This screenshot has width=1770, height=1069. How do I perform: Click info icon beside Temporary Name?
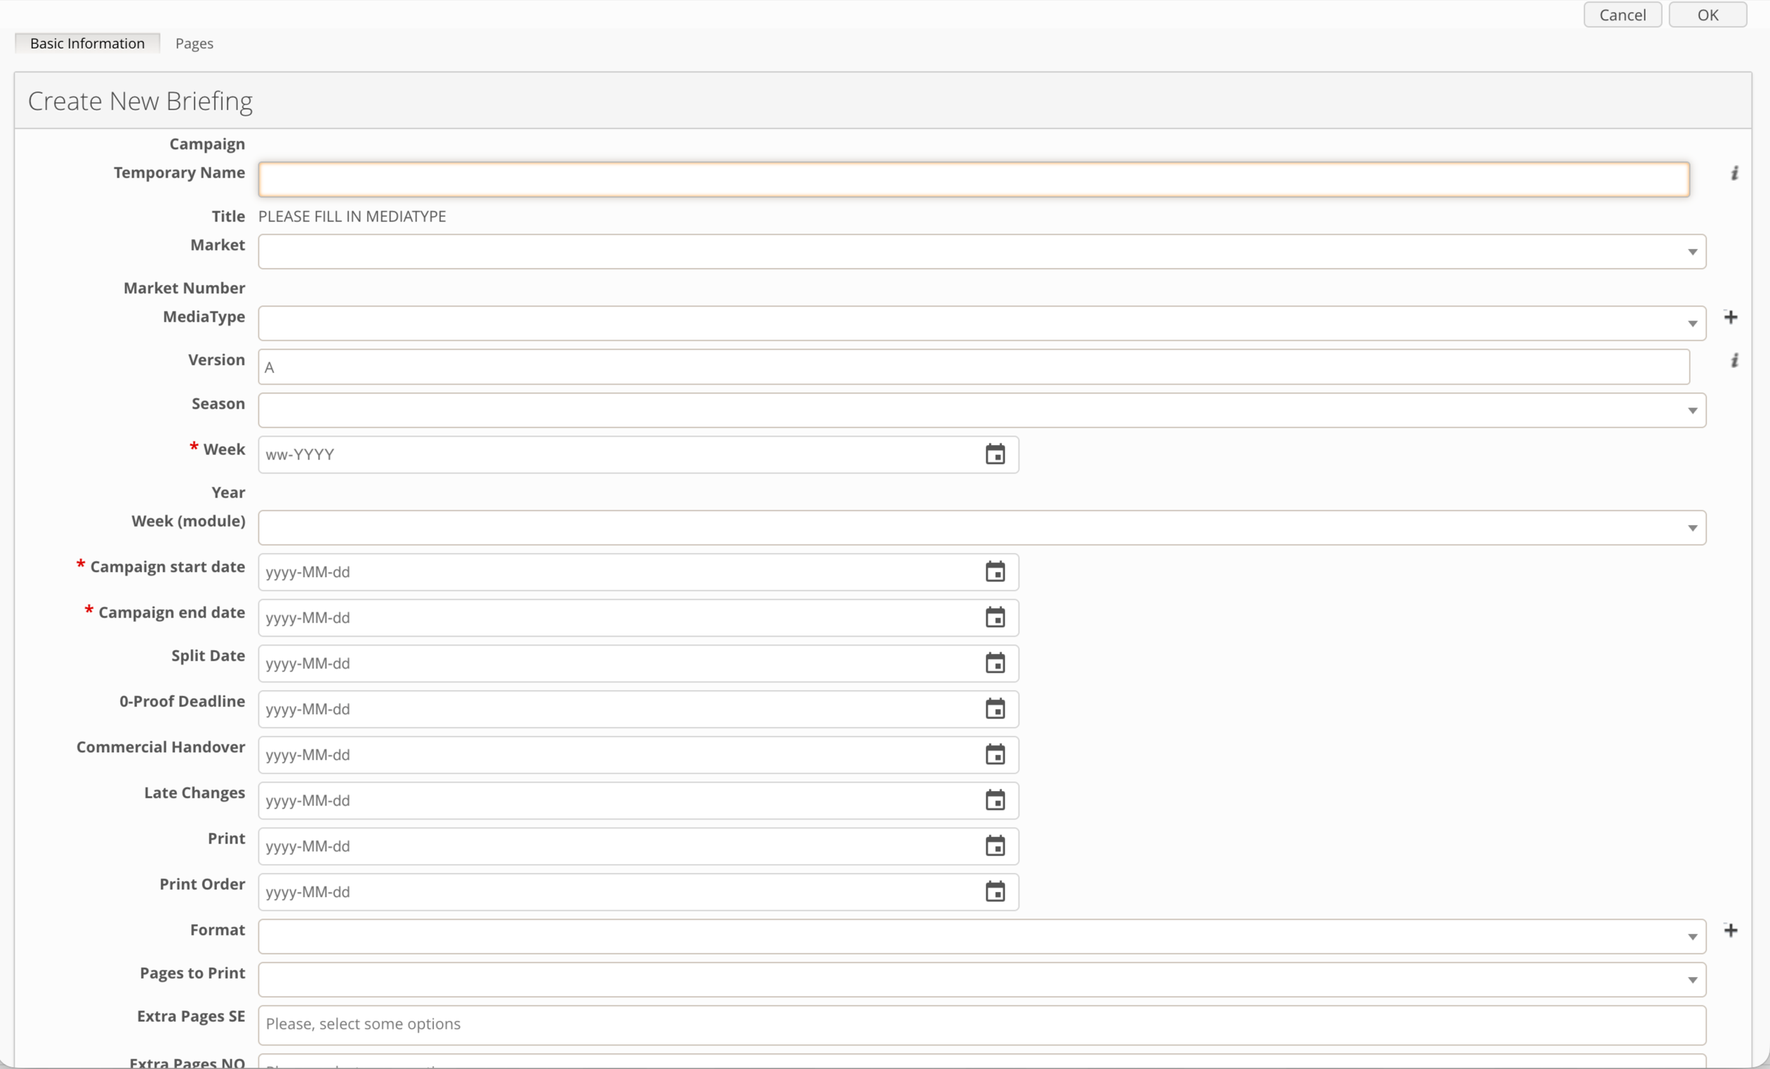point(1734,173)
